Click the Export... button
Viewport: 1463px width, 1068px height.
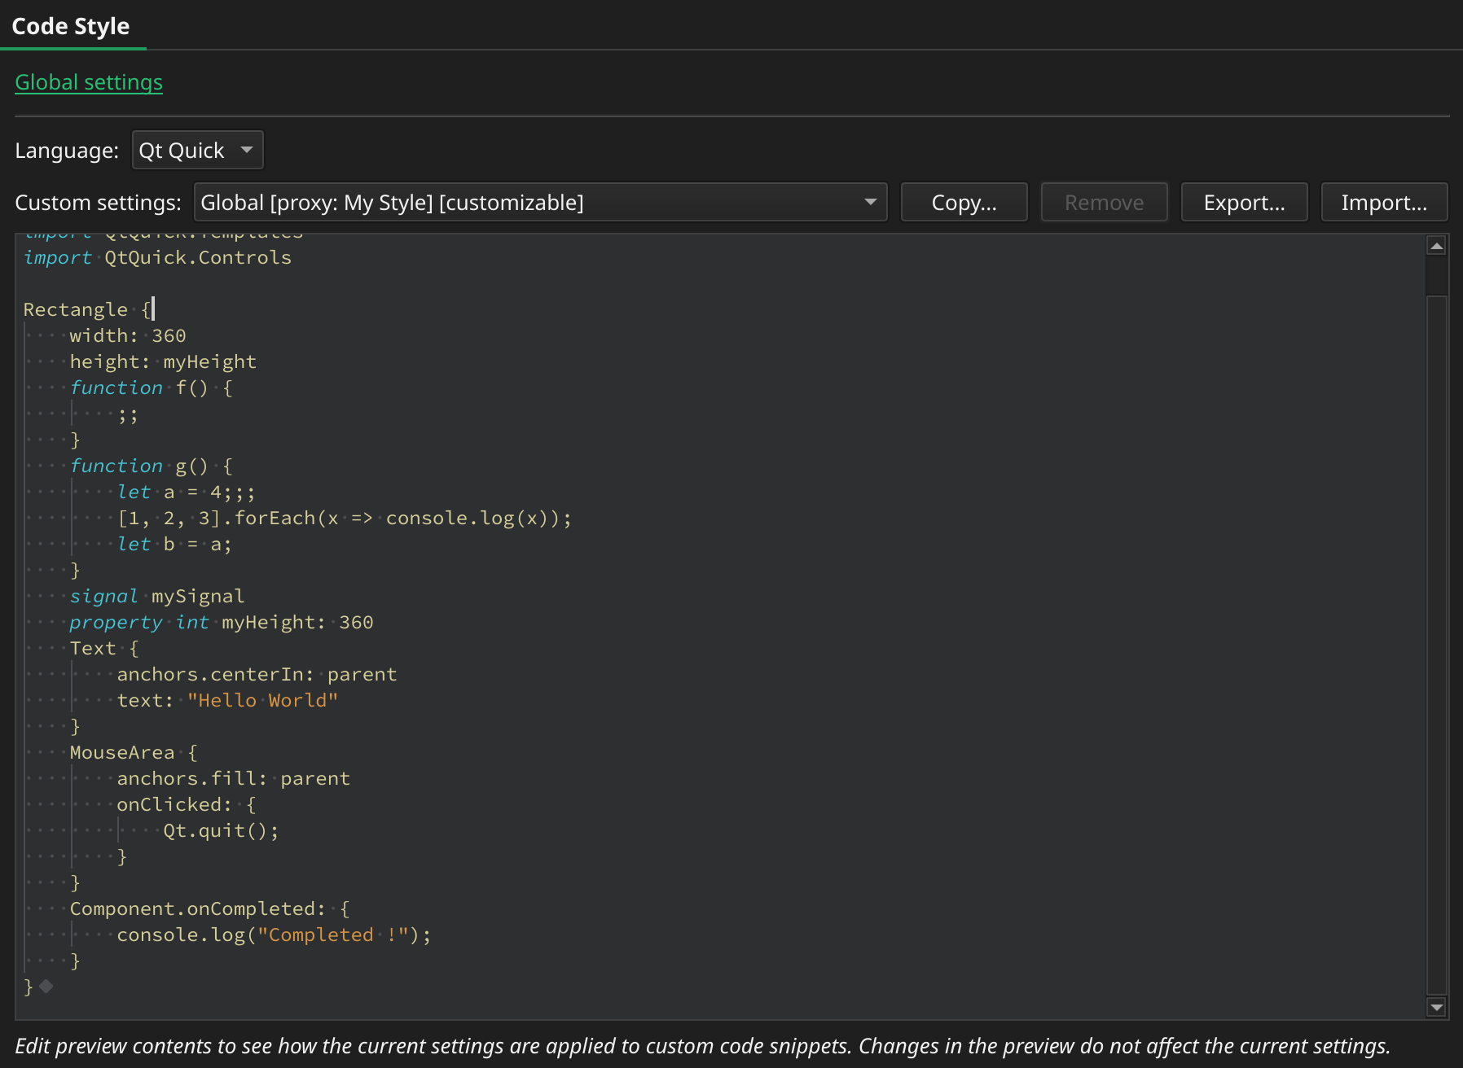pos(1244,202)
